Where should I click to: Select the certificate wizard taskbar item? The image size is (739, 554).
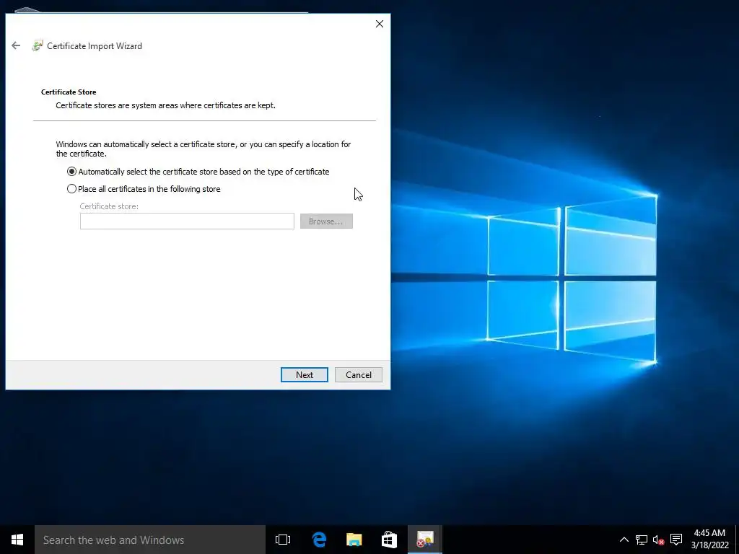(424, 540)
